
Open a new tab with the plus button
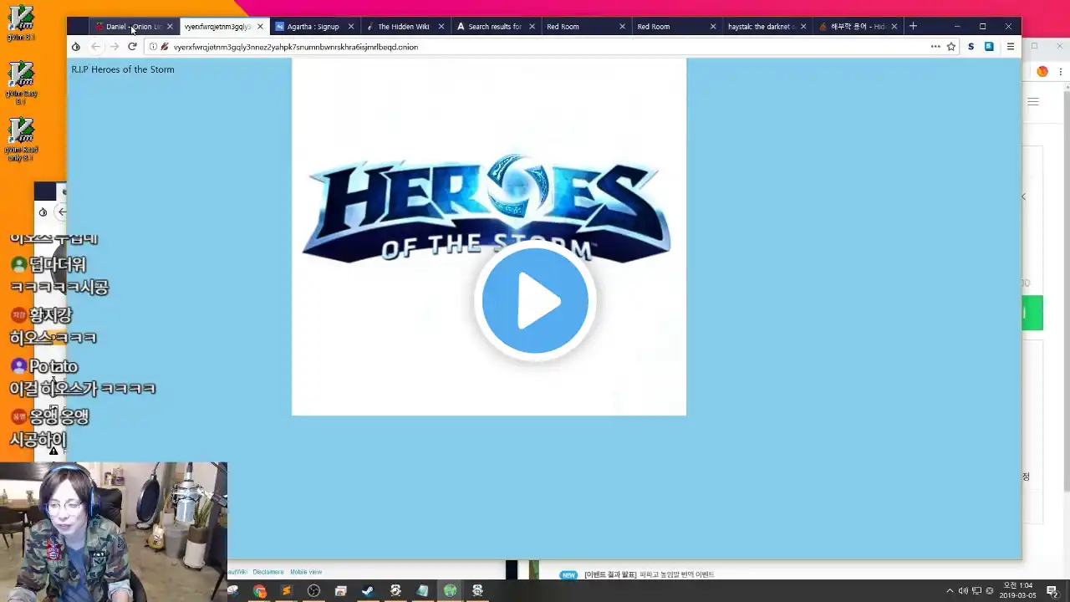click(x=913, y=26)
